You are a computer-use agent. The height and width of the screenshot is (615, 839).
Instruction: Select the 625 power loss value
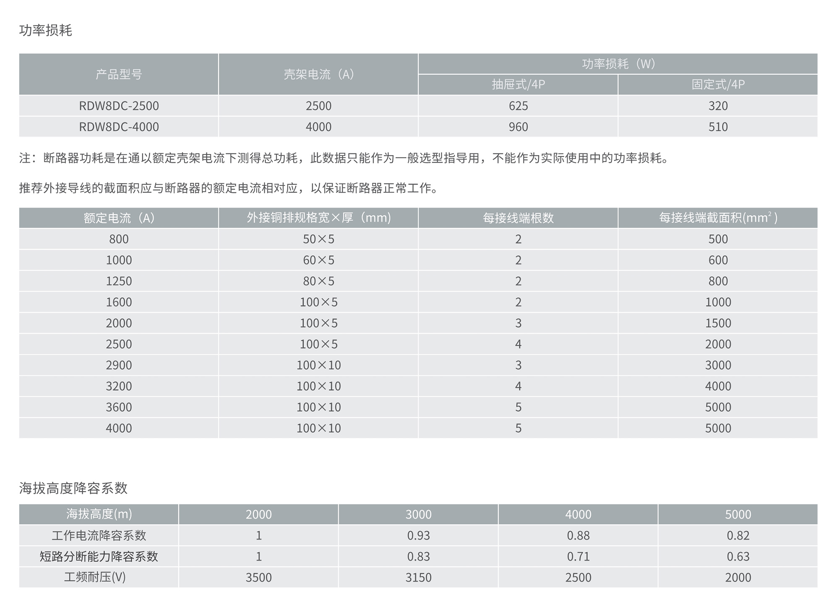tap(518, 106)
